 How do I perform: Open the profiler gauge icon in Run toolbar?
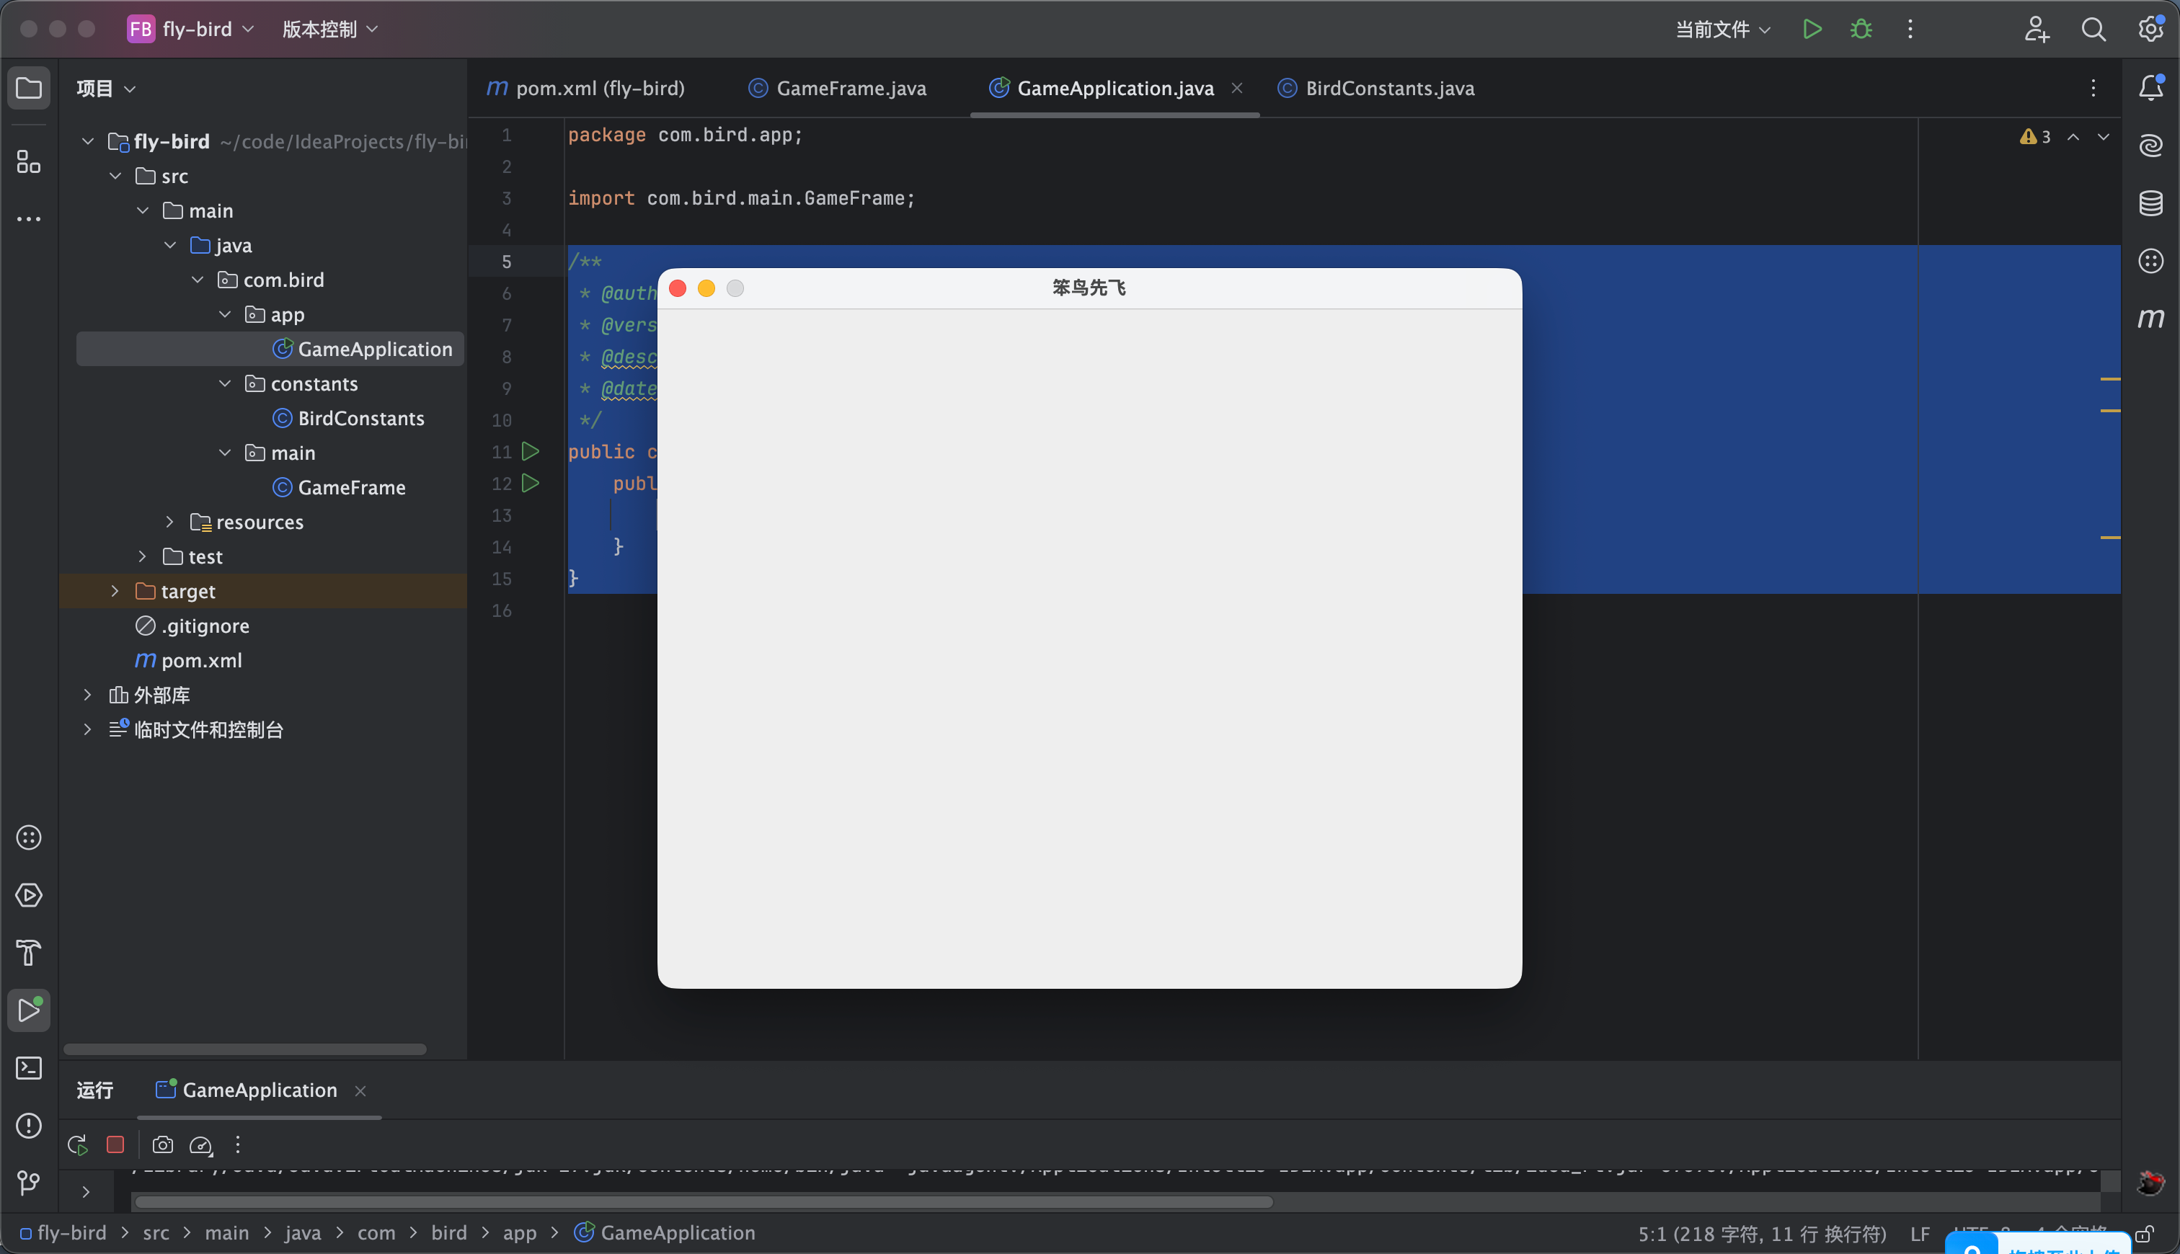pyautogui.click(x=200, y=1144)
